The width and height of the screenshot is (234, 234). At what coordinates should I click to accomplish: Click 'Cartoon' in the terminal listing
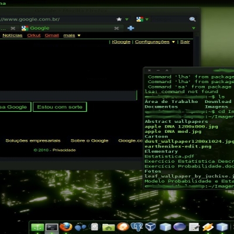pos(156,136)
